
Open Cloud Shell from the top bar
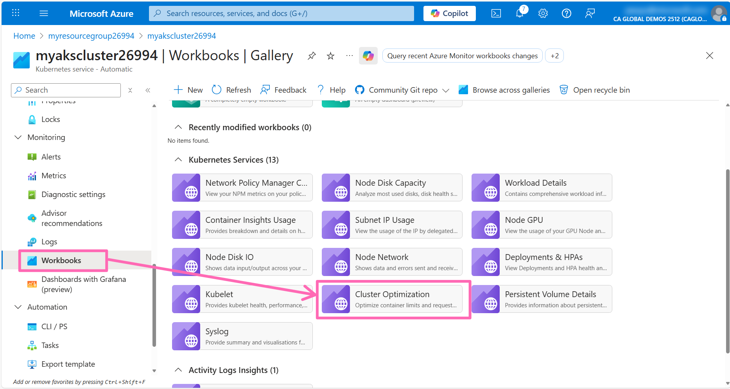point(496,13)
